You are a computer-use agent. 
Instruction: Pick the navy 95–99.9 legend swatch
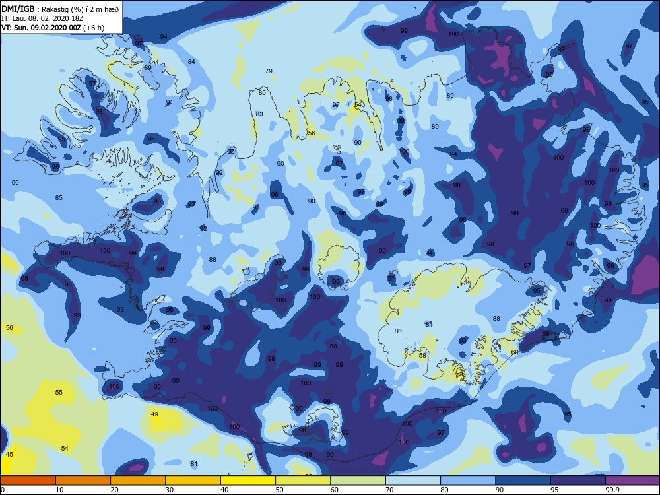tap(578, 480)
